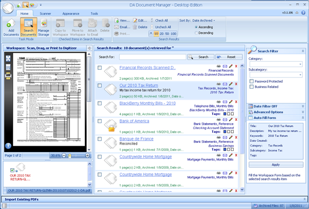Click blue tag square on BlackBerry row

(225, 114)
